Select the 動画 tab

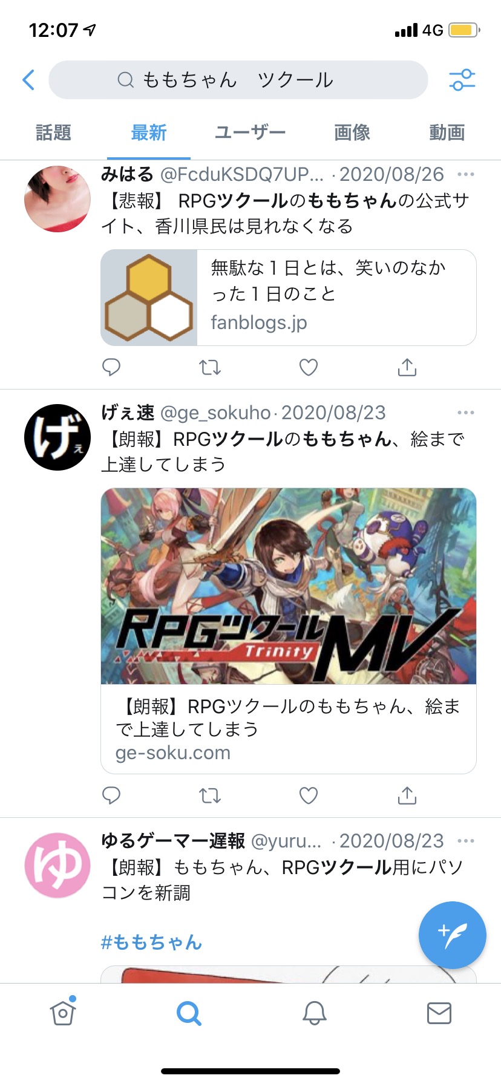[447, 132]
